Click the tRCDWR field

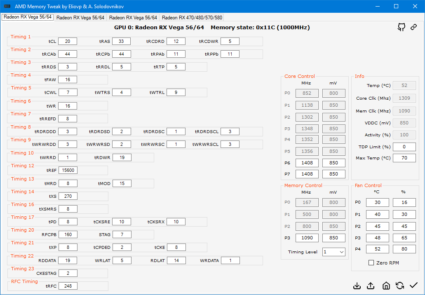230,41
